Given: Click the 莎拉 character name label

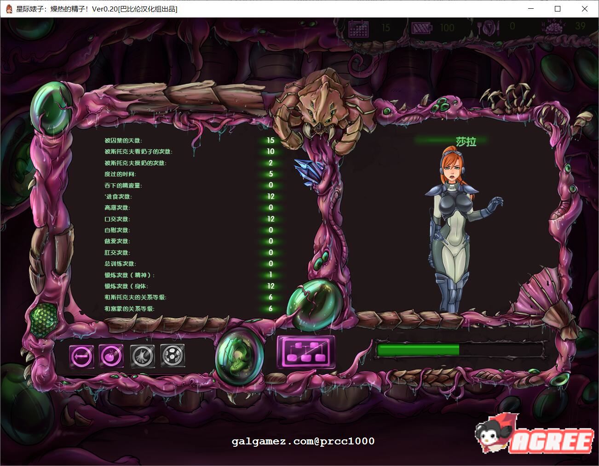Looking at the screenshot, I should point(466,142).
